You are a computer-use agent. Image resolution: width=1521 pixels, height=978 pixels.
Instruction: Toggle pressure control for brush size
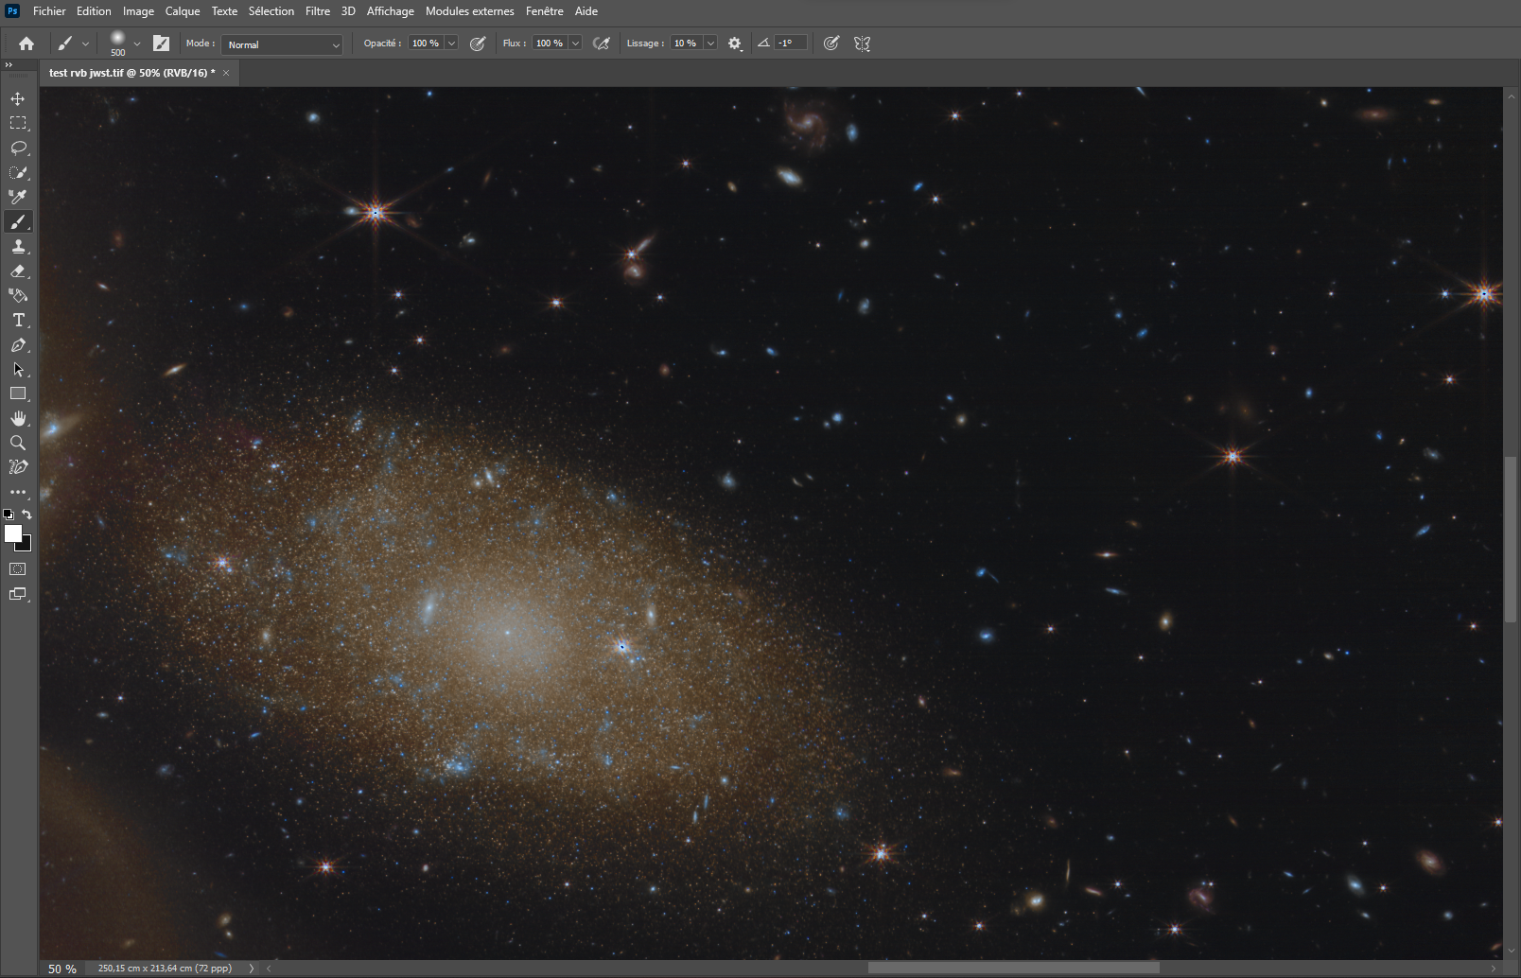pos(831,44)
